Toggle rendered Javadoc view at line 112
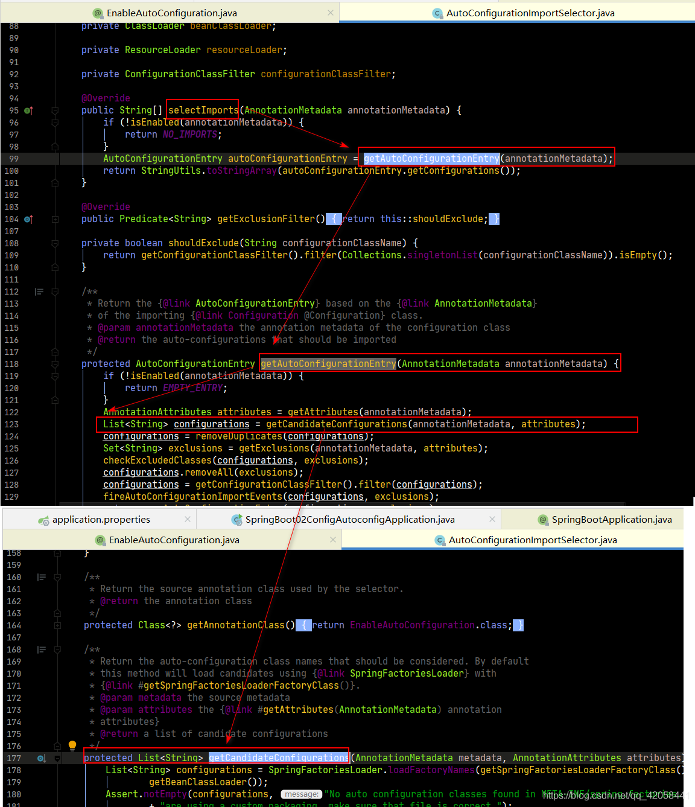The width and height of the screenshot is (695, 807). (x=39, y=292)
